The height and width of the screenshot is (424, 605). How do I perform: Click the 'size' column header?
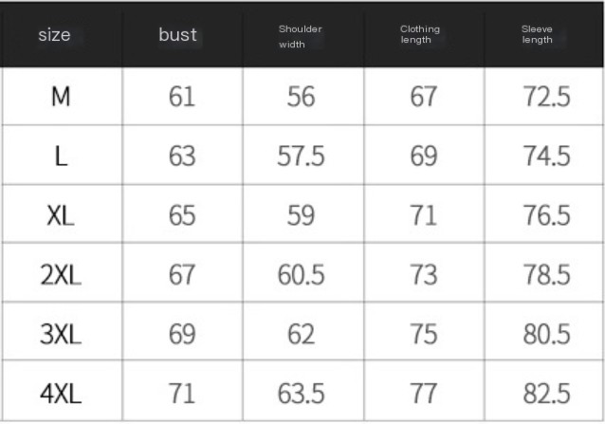pos(55,35)
